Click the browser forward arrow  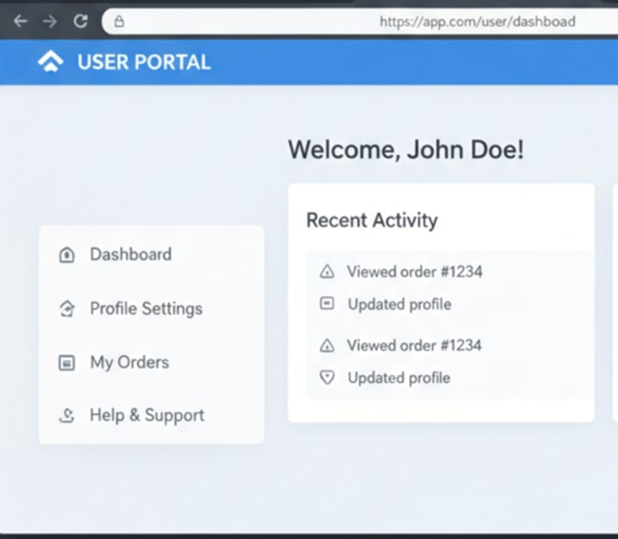pyautogui.click(x=49, y=20)
